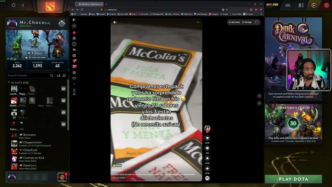Viewport: 332px width, 187px height.
Task: Go to next video arrow
Action: pyautogui.click(x=259, y=103)
